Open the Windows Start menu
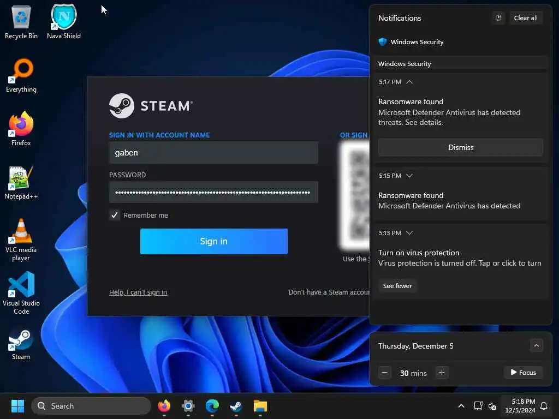The image size is (559, 419). click(x=17, y=406)
